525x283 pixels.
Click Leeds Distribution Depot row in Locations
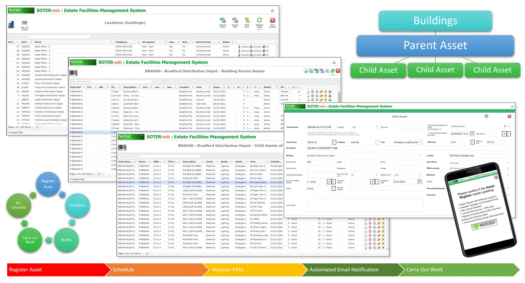coord(37,100)
